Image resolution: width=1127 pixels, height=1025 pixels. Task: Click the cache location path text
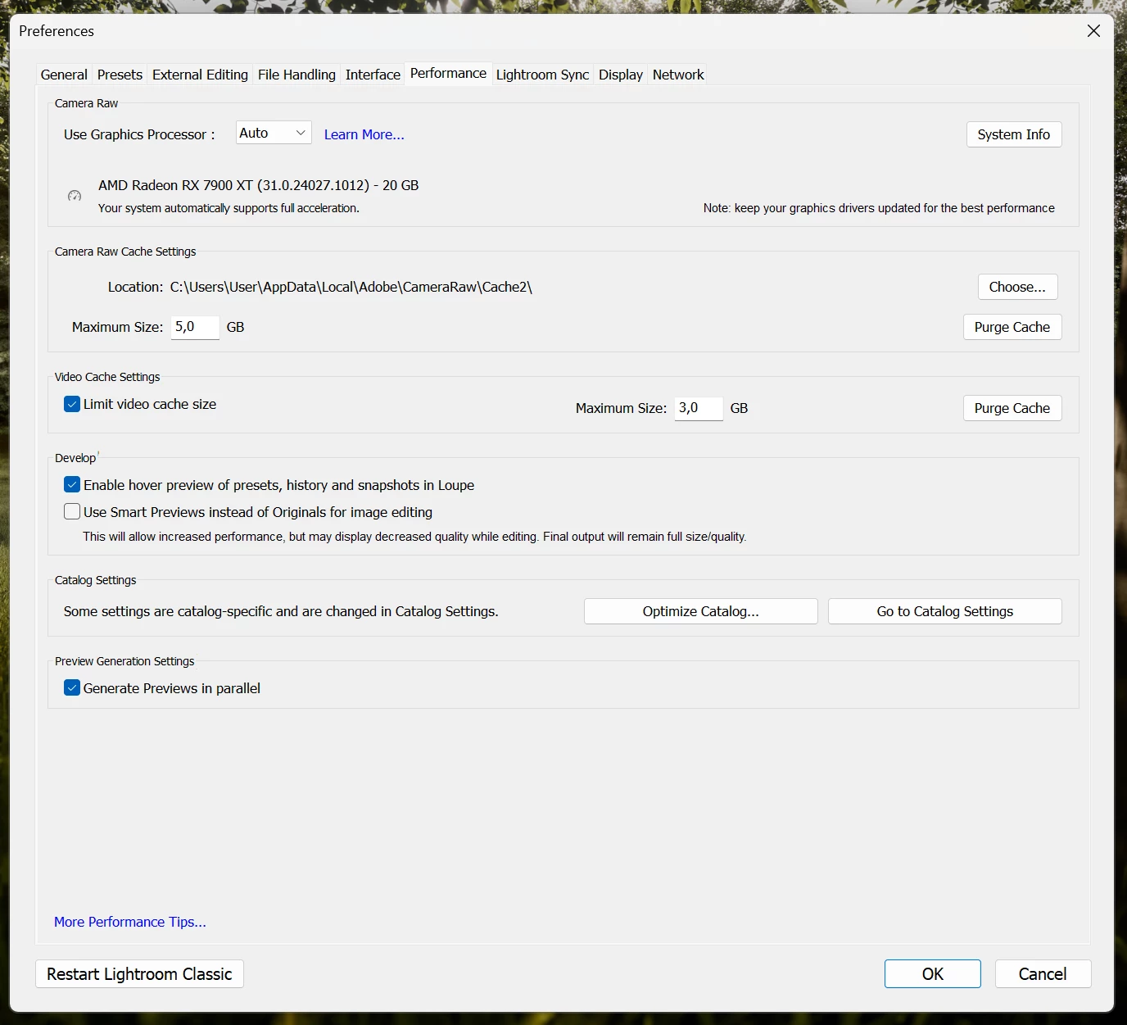[351, 287]
